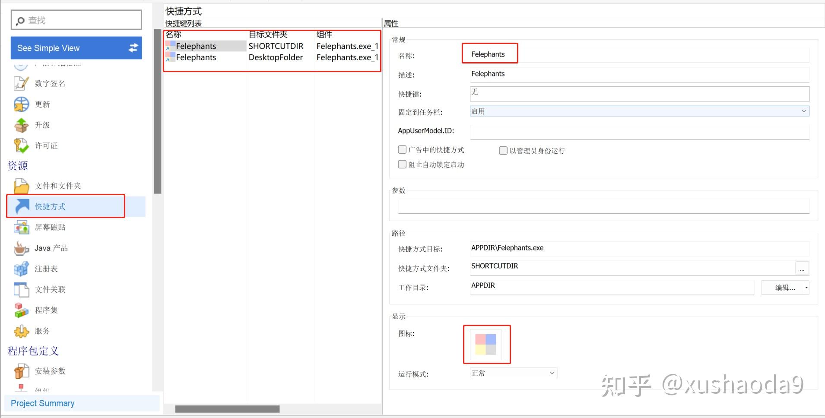Open the 运行模式 dropdown
Viewport: 825px width, 418px height.
(552, 373)
